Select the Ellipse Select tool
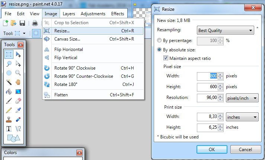The height and width of the screenshot is (160, 265). (9, 73)
